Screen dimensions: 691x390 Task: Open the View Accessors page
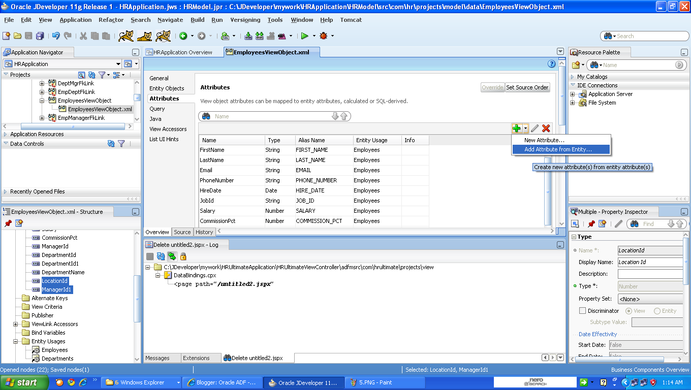(x=168, y=129)
